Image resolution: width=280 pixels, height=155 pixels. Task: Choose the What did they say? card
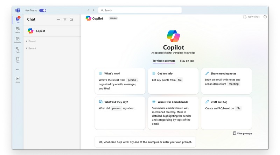[120, 113]
